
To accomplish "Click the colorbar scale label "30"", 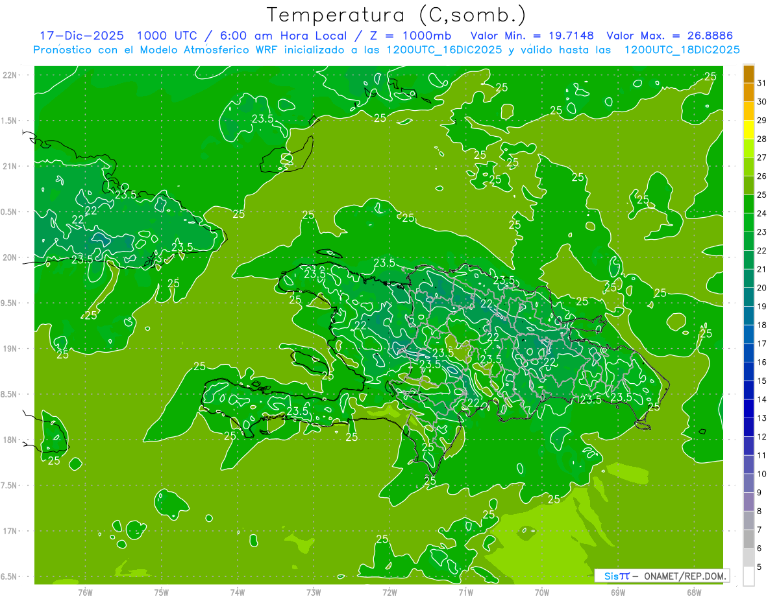I will point(762,102).
